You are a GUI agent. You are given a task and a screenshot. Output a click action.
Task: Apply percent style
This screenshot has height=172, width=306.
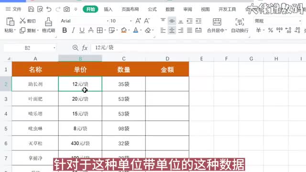click(271, 30)
